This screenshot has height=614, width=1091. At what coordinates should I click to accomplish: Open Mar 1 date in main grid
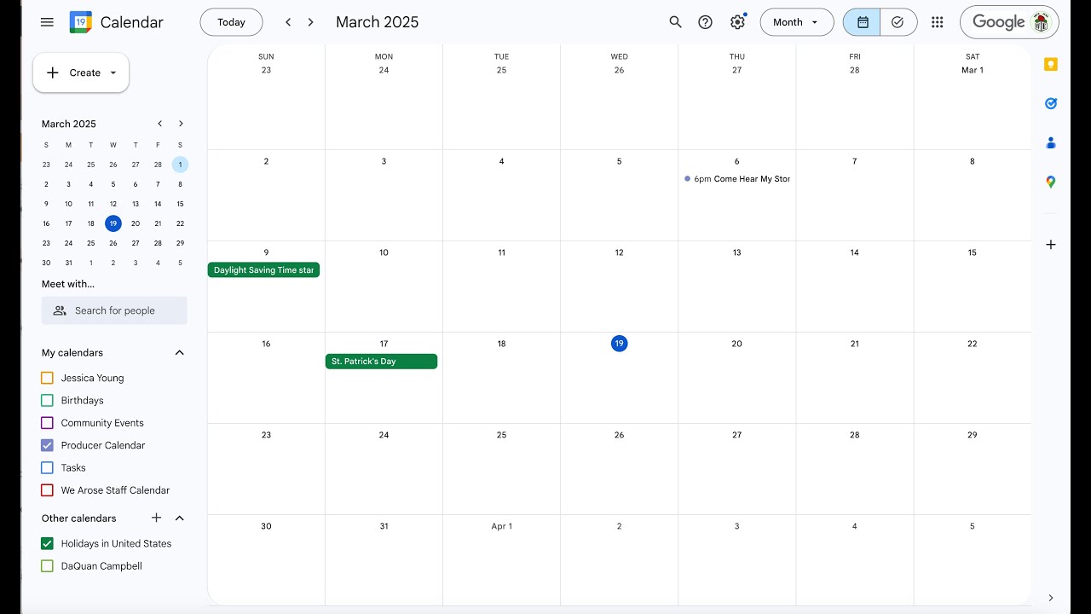point(973,70)
